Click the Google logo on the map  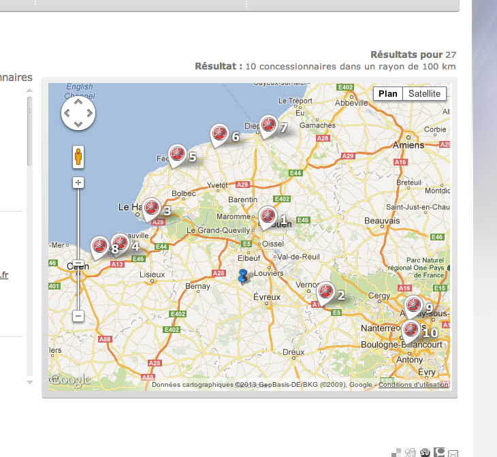(x=71, y=379)
